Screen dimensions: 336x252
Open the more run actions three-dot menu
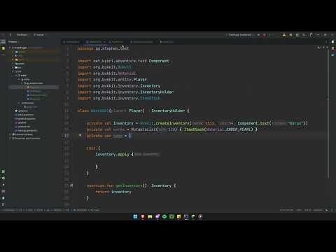(270, 35)
